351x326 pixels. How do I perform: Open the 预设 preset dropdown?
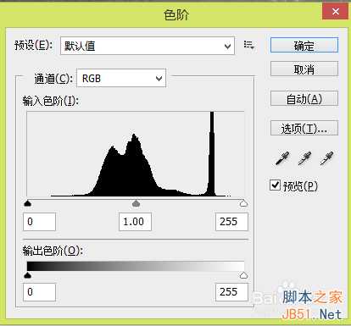[x=148, y=46]
